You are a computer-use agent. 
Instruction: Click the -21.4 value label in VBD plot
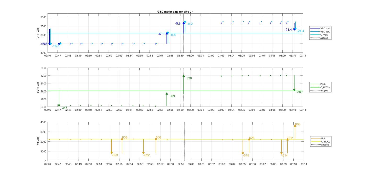click(x=288, y=30)
